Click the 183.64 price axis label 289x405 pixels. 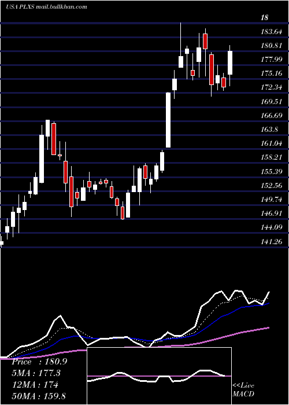tap(271, 32)
